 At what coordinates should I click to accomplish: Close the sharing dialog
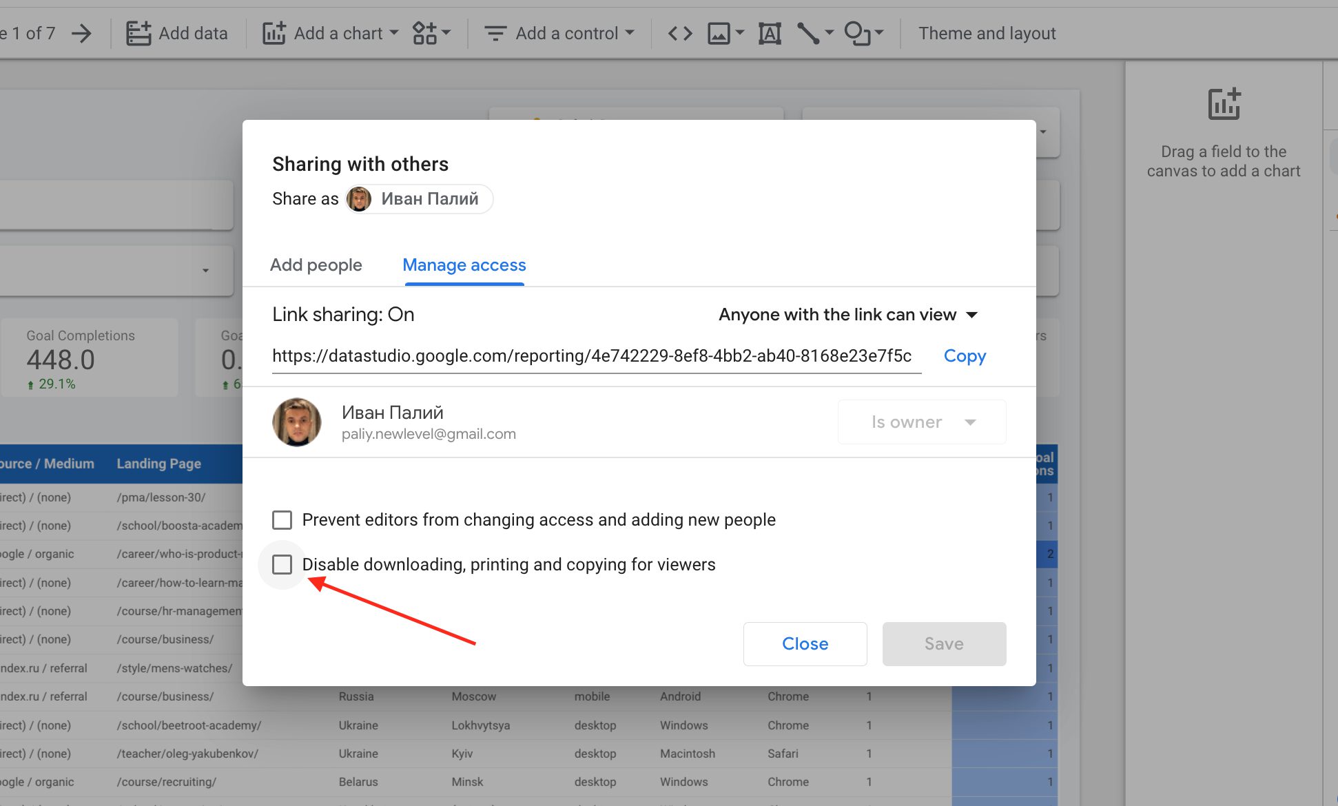pos(804,643)
